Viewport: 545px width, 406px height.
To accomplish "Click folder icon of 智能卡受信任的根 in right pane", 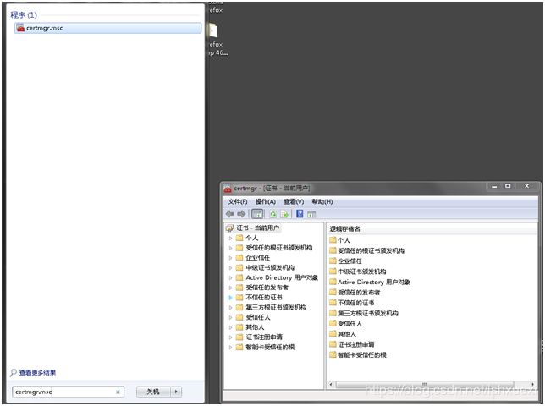I will point(333,354).
